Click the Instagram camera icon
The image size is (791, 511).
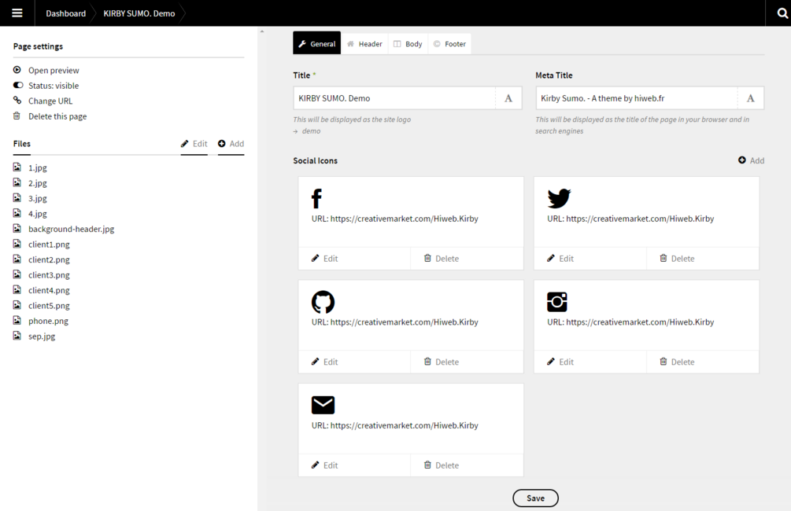pos(557,302)
